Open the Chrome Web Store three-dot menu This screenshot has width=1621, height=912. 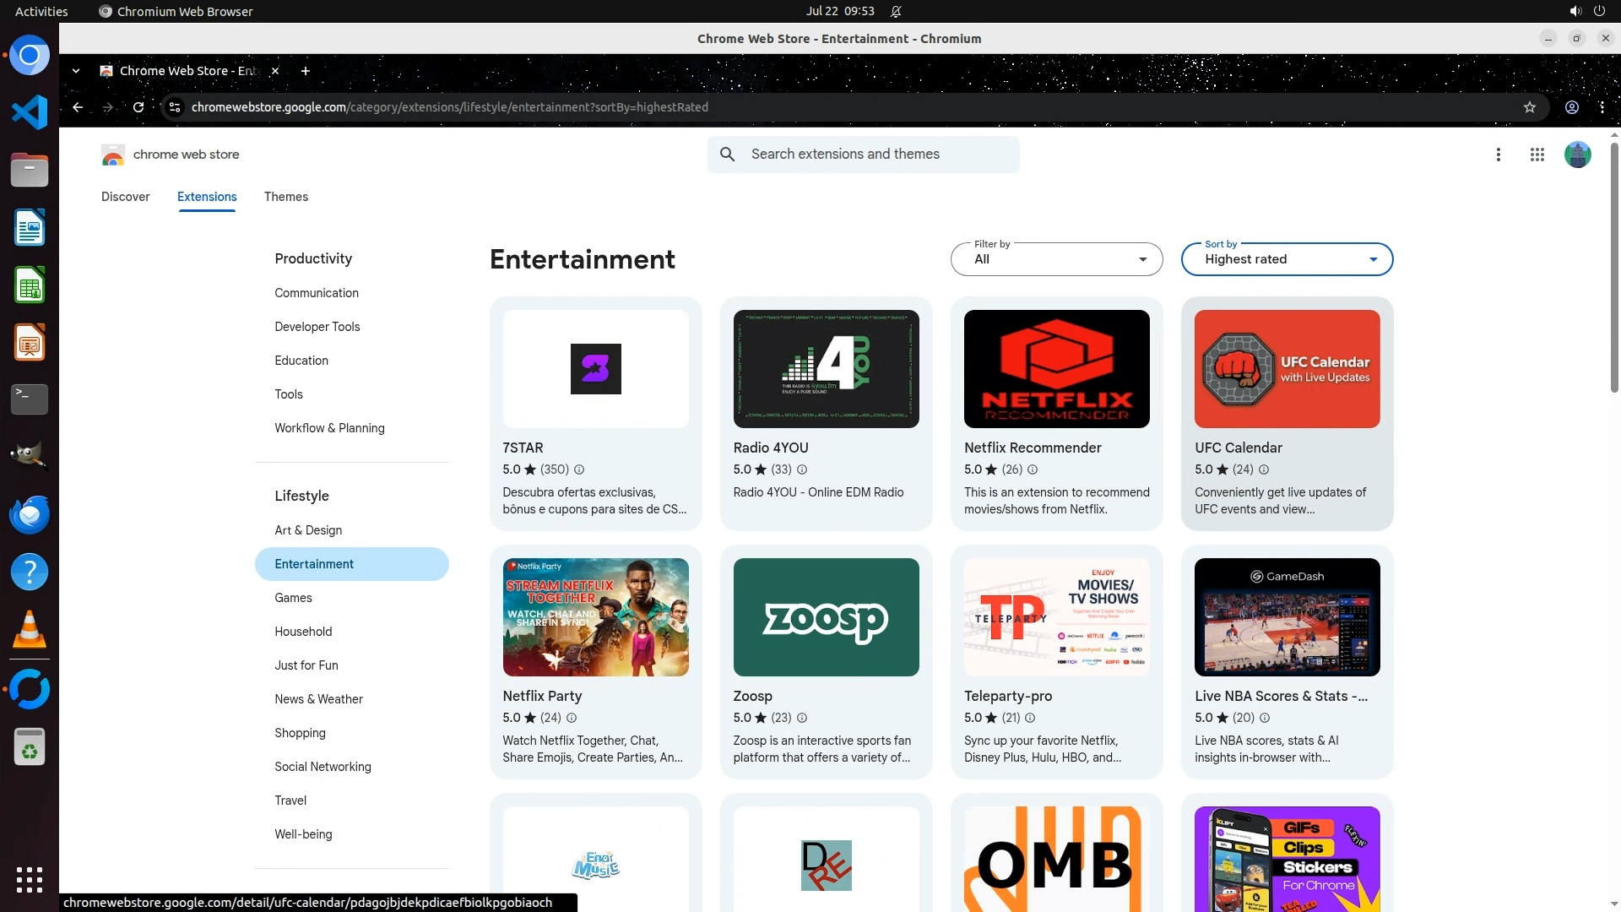(x=1498, y=155)
